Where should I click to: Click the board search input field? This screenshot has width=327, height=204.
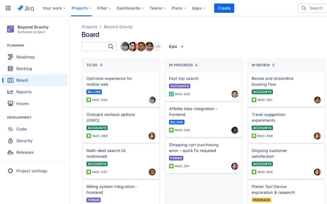pyautogui.click(x=95, y=47)
